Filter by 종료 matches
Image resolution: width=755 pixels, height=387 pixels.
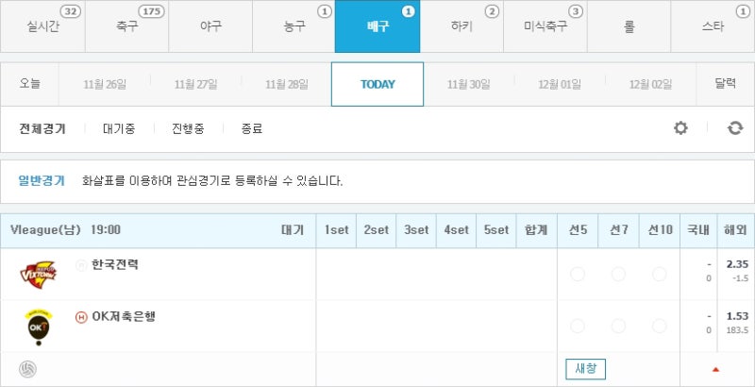[251, 128]
